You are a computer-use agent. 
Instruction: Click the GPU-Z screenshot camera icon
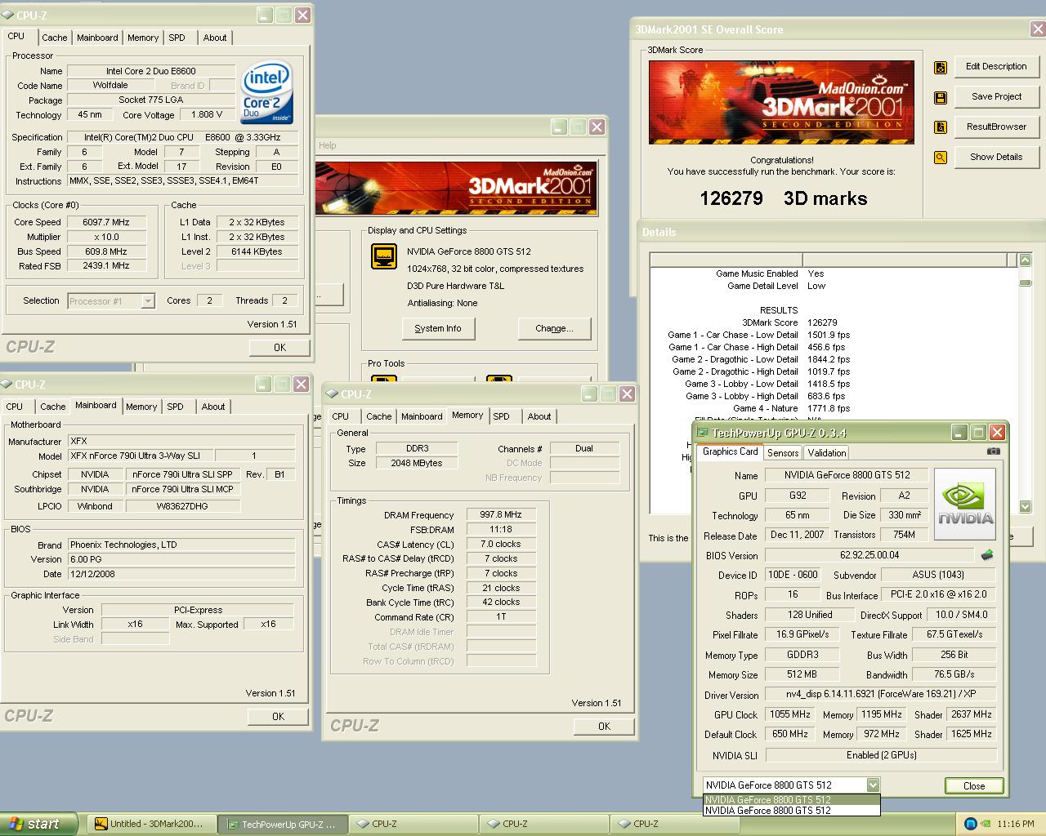993,451
